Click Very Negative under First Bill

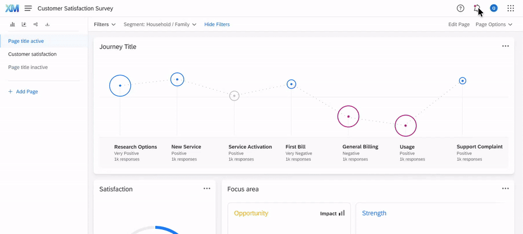[299, 153]
